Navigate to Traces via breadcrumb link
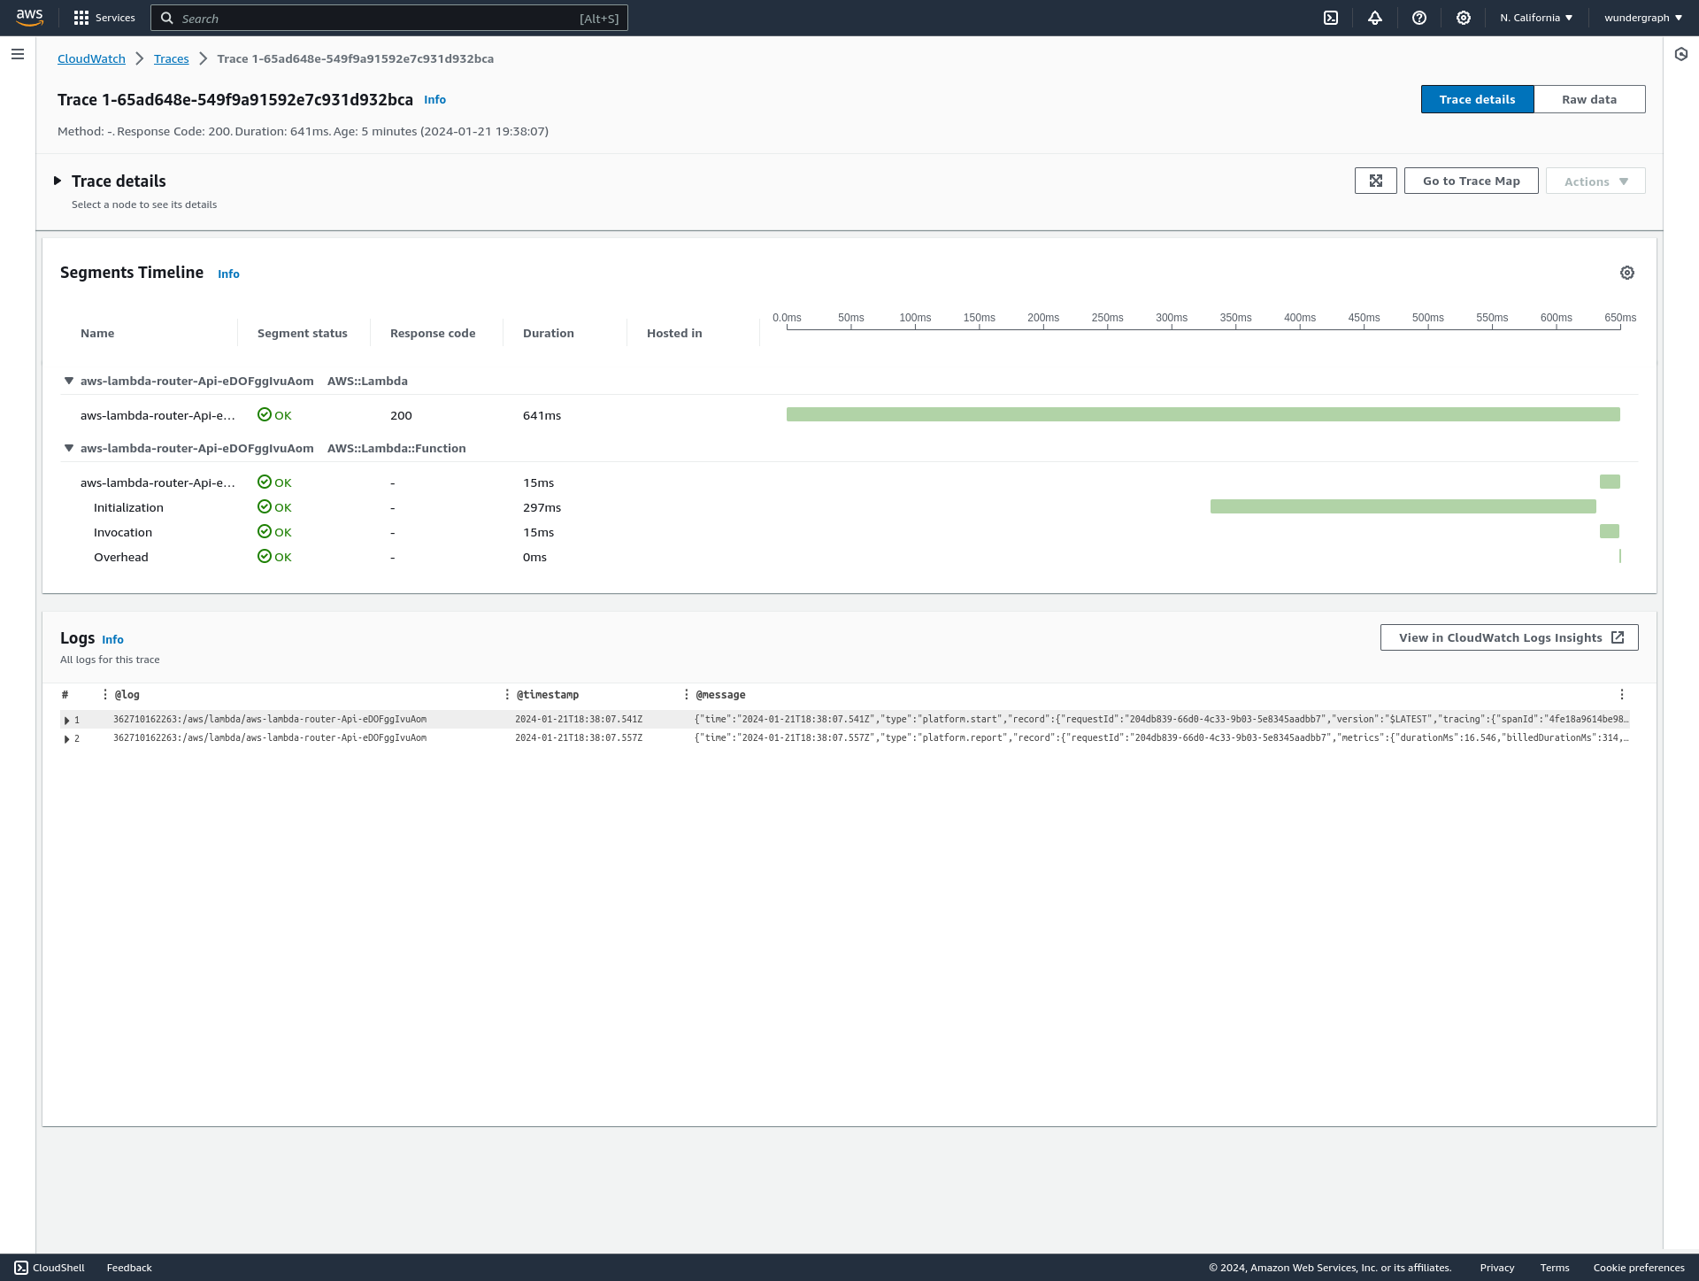This screenshot has height=1281, width=1699. [x=171, y=58]
